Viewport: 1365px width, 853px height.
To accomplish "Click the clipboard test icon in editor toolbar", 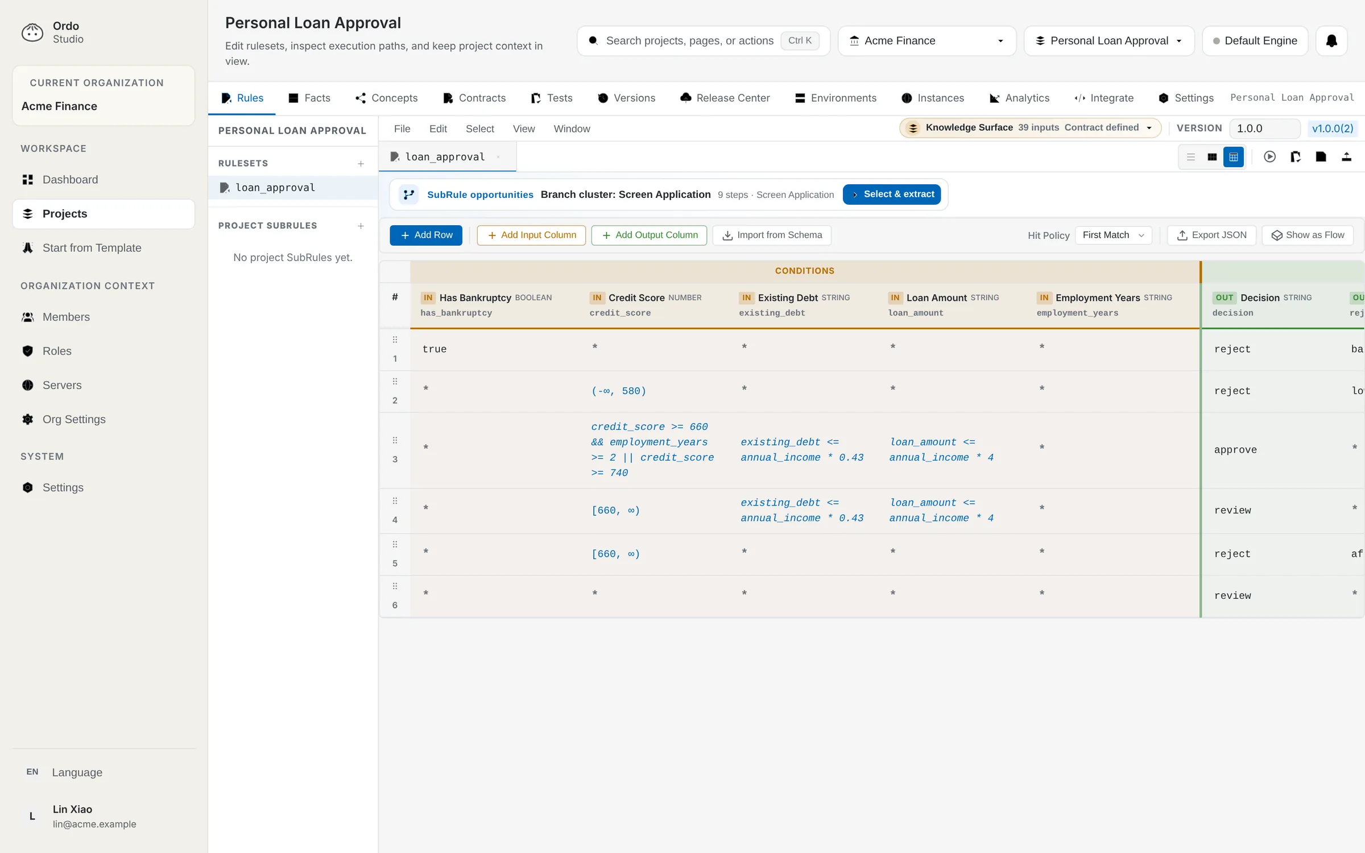I will point(1296,157).
